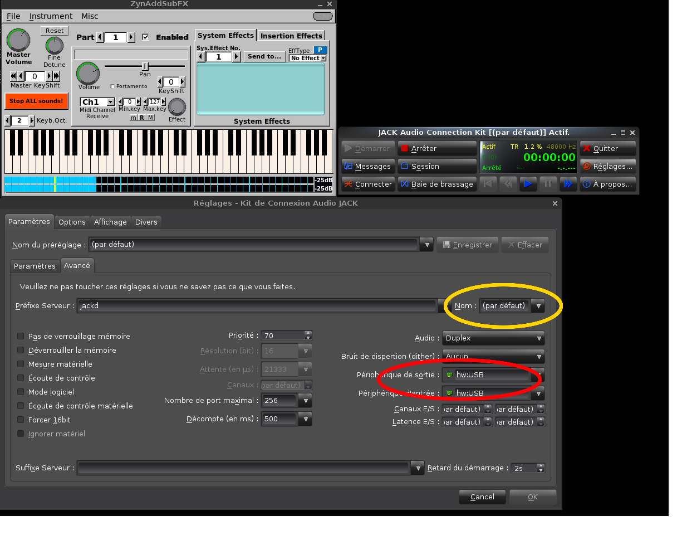The height and width of the screenshot is (535, 677).
Task: Switch to the Affichage tab
Action: 110,222
